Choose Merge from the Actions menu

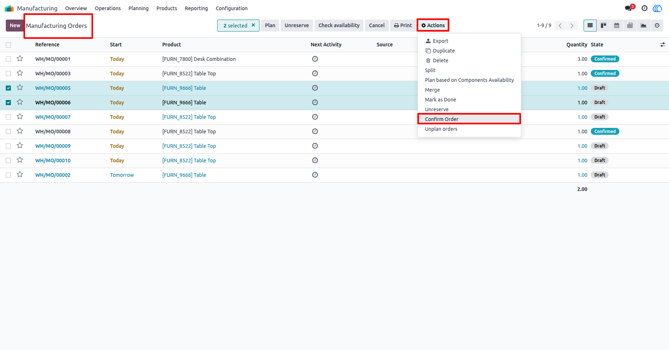[469, 90]
